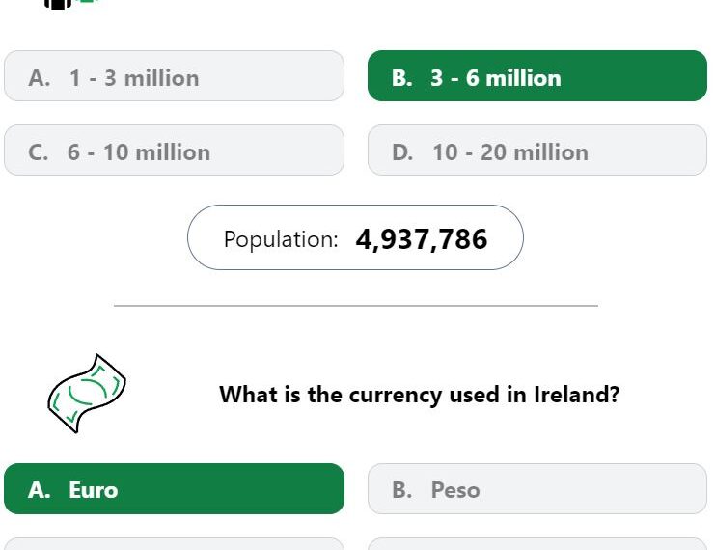Click the horizontal divider between questions
The height and width of the screenshot is (550, 715).
point(356,306)
